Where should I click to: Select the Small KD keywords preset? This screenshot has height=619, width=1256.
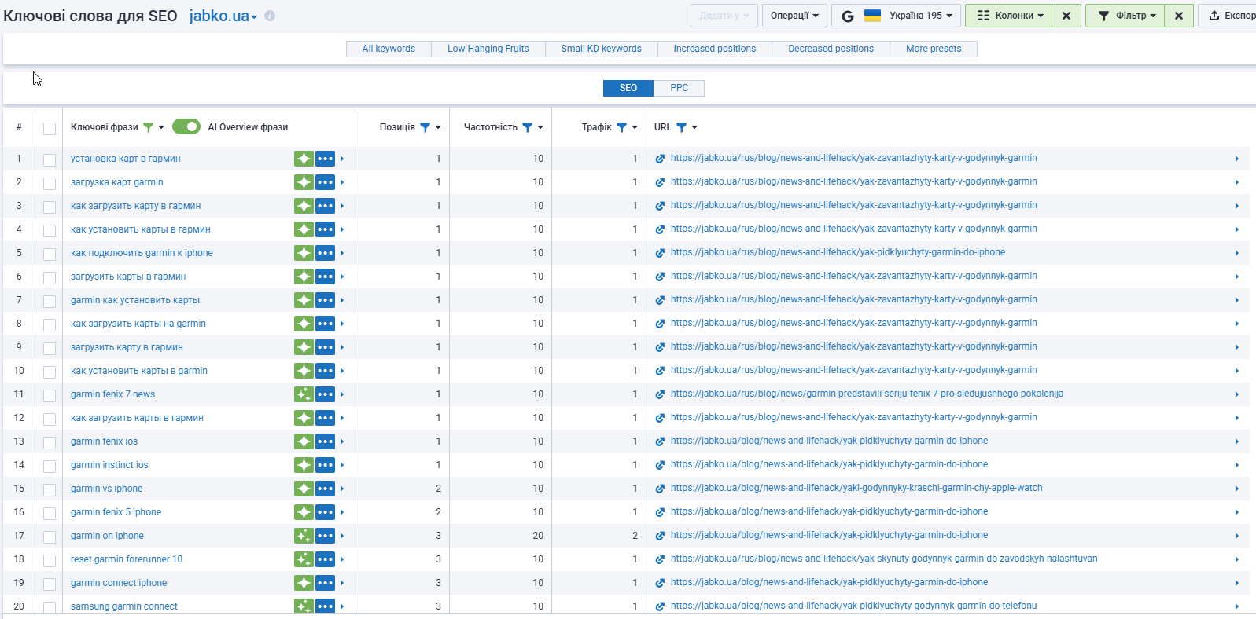point(601,49)
